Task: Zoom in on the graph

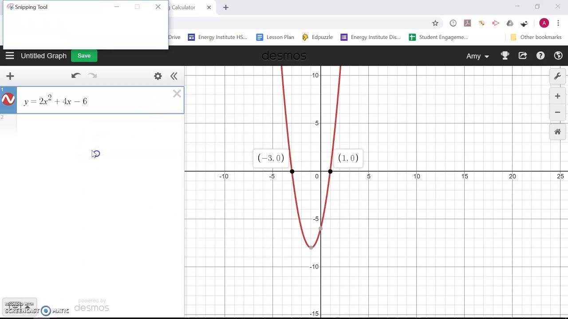Action: click(558, 96)
